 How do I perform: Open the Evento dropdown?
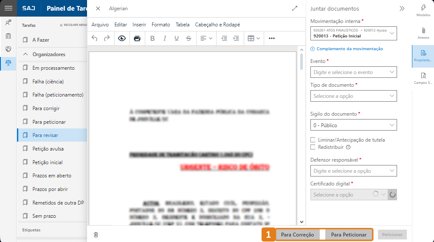point(353,72)
